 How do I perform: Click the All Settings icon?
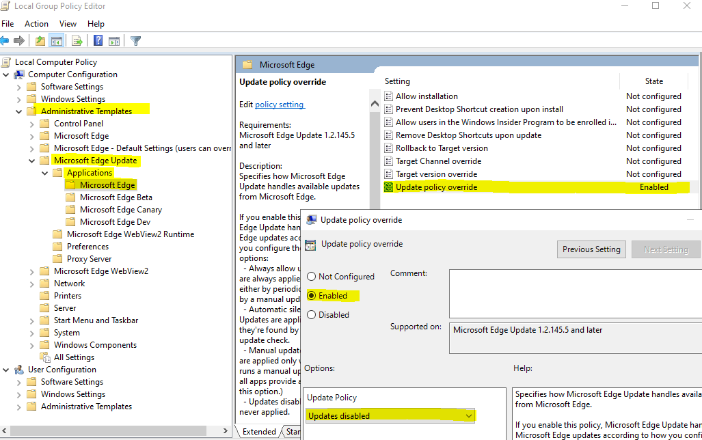point(44,357)
